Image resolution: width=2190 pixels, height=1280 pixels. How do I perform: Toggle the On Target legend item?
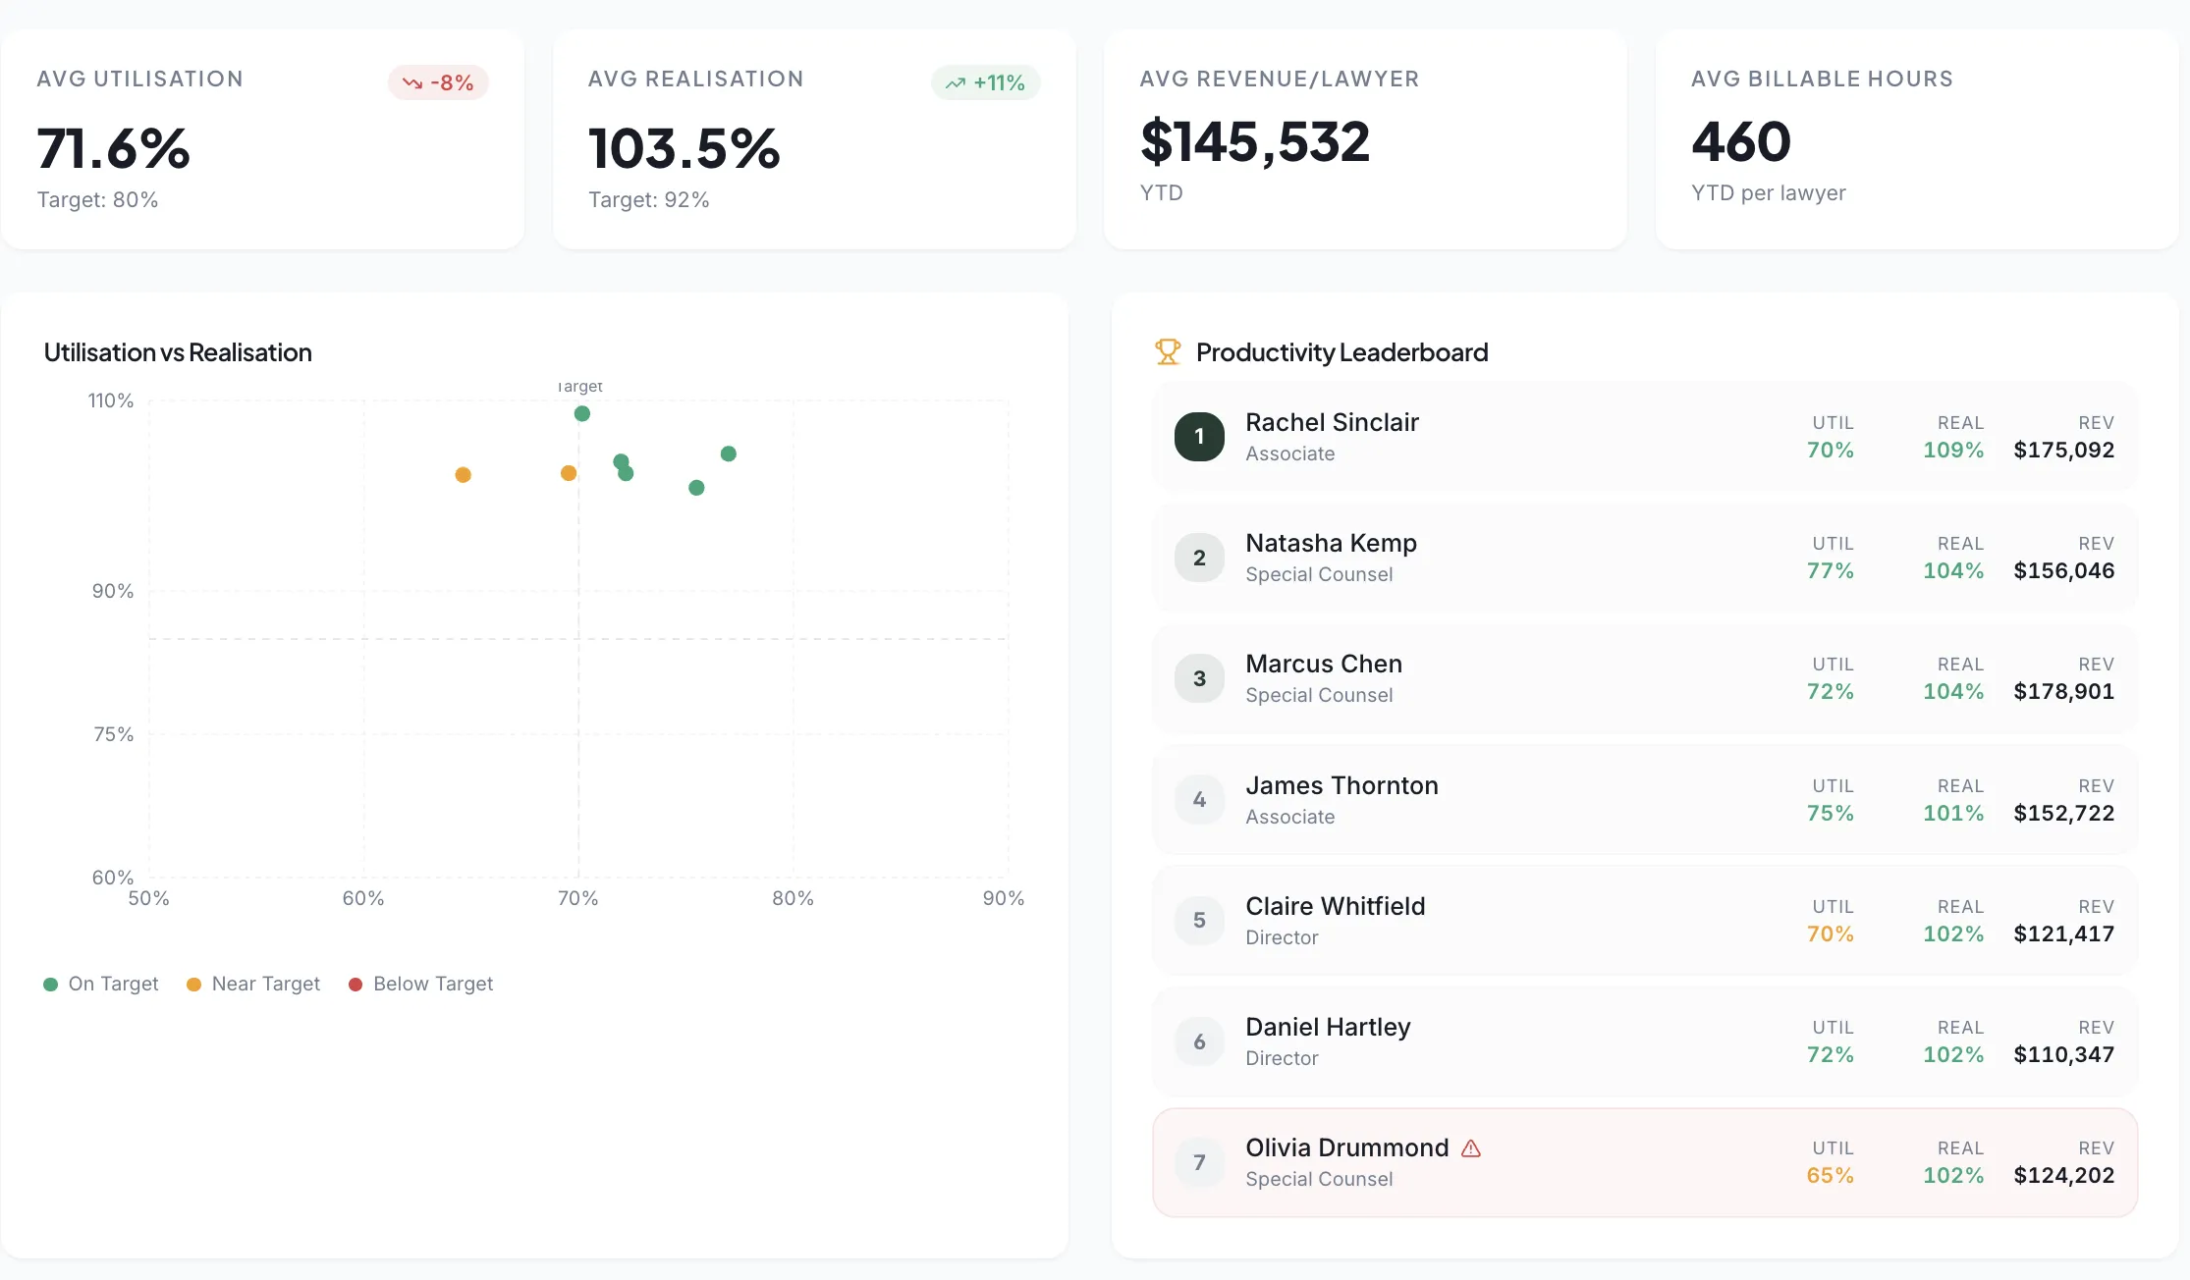(101, 984)
